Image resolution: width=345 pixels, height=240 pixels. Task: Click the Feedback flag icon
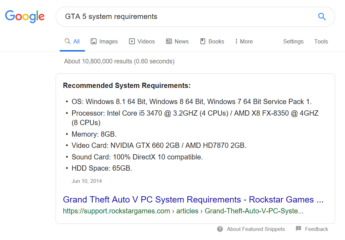299,228
